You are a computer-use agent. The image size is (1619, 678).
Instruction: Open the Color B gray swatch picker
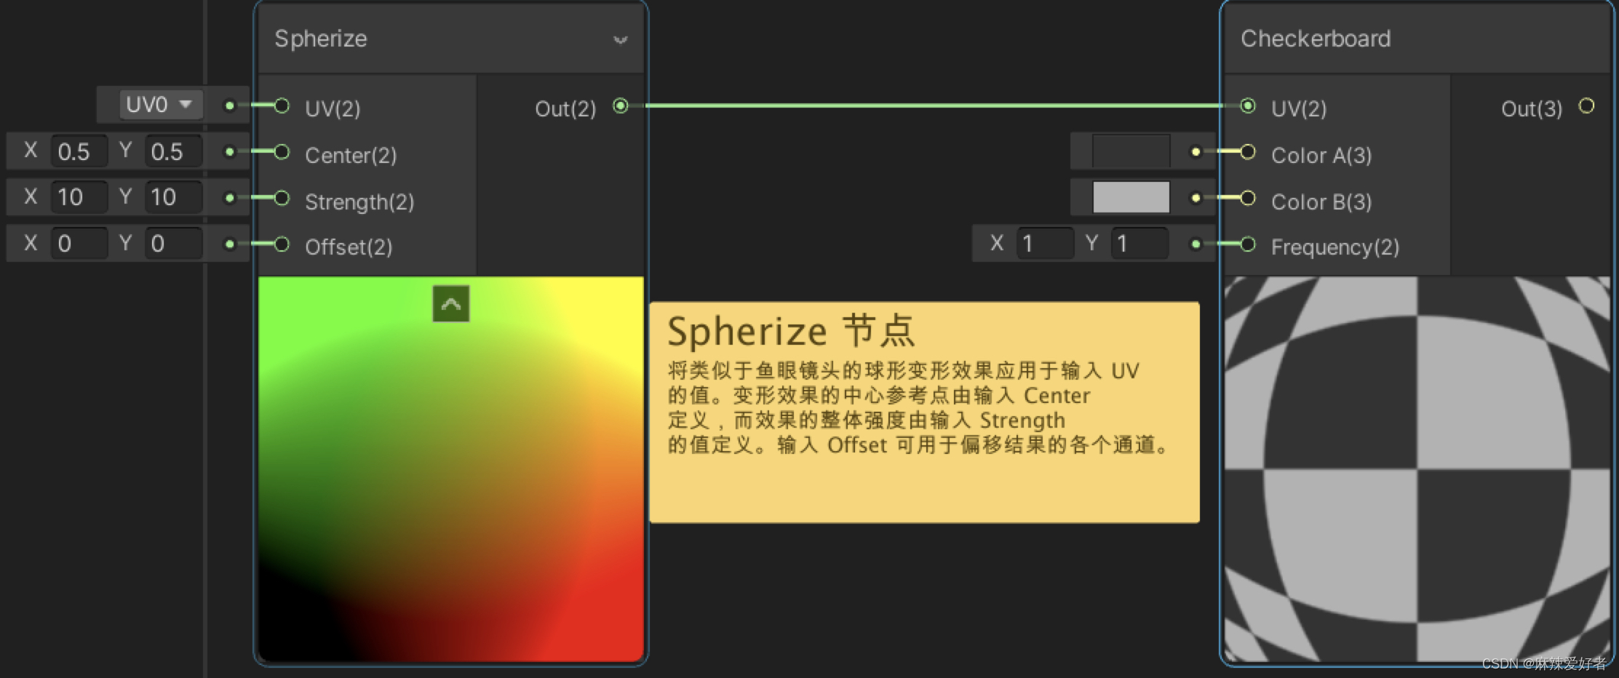1131,197
